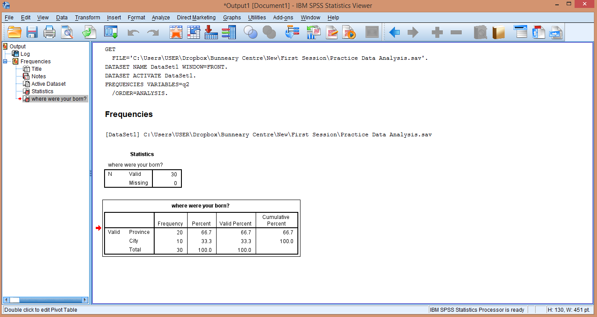Save the current output document
The width and height of the screenshot is (597, 317).
pyautogui.click(x=32, y=32)
